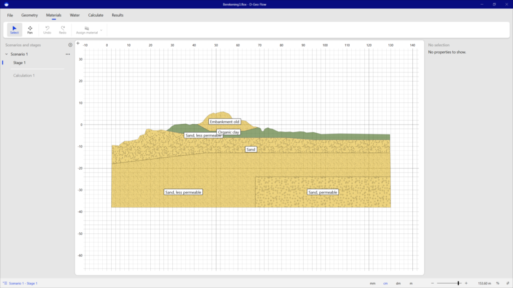The width and height of the screenshot is (513, 288).
Task: Select the Embankment old layer label
Action: point(224,121)
